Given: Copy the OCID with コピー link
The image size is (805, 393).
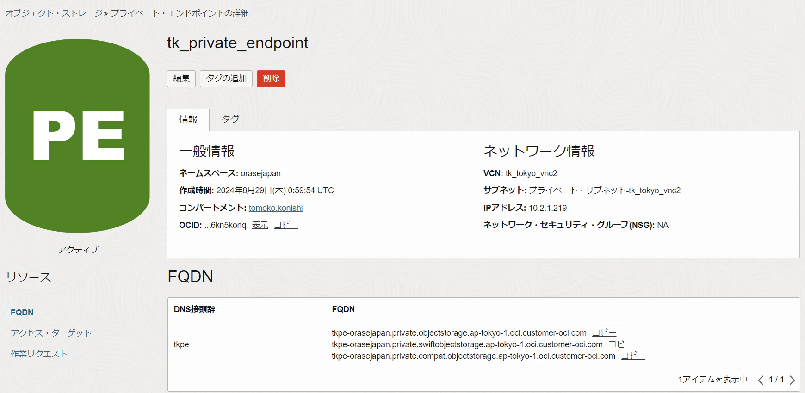Looking at the screenshot, I should (x=286, y=225).
